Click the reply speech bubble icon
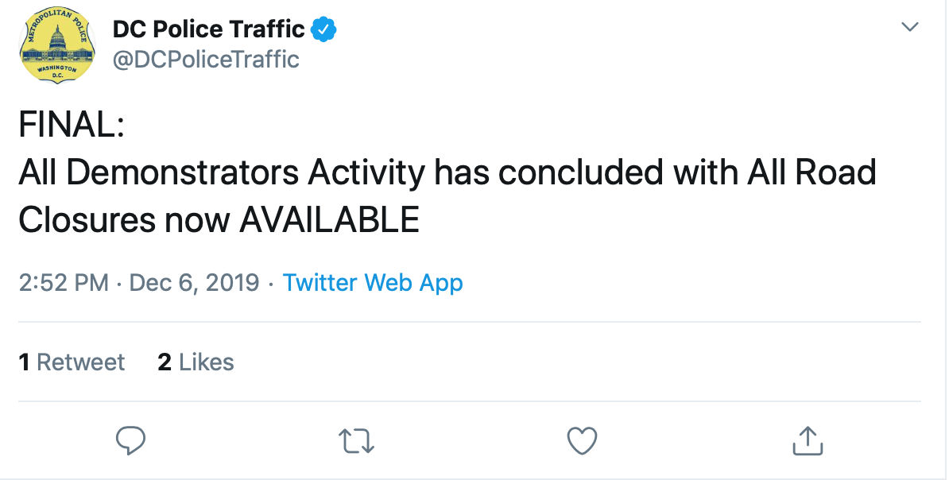 (130, 440)
